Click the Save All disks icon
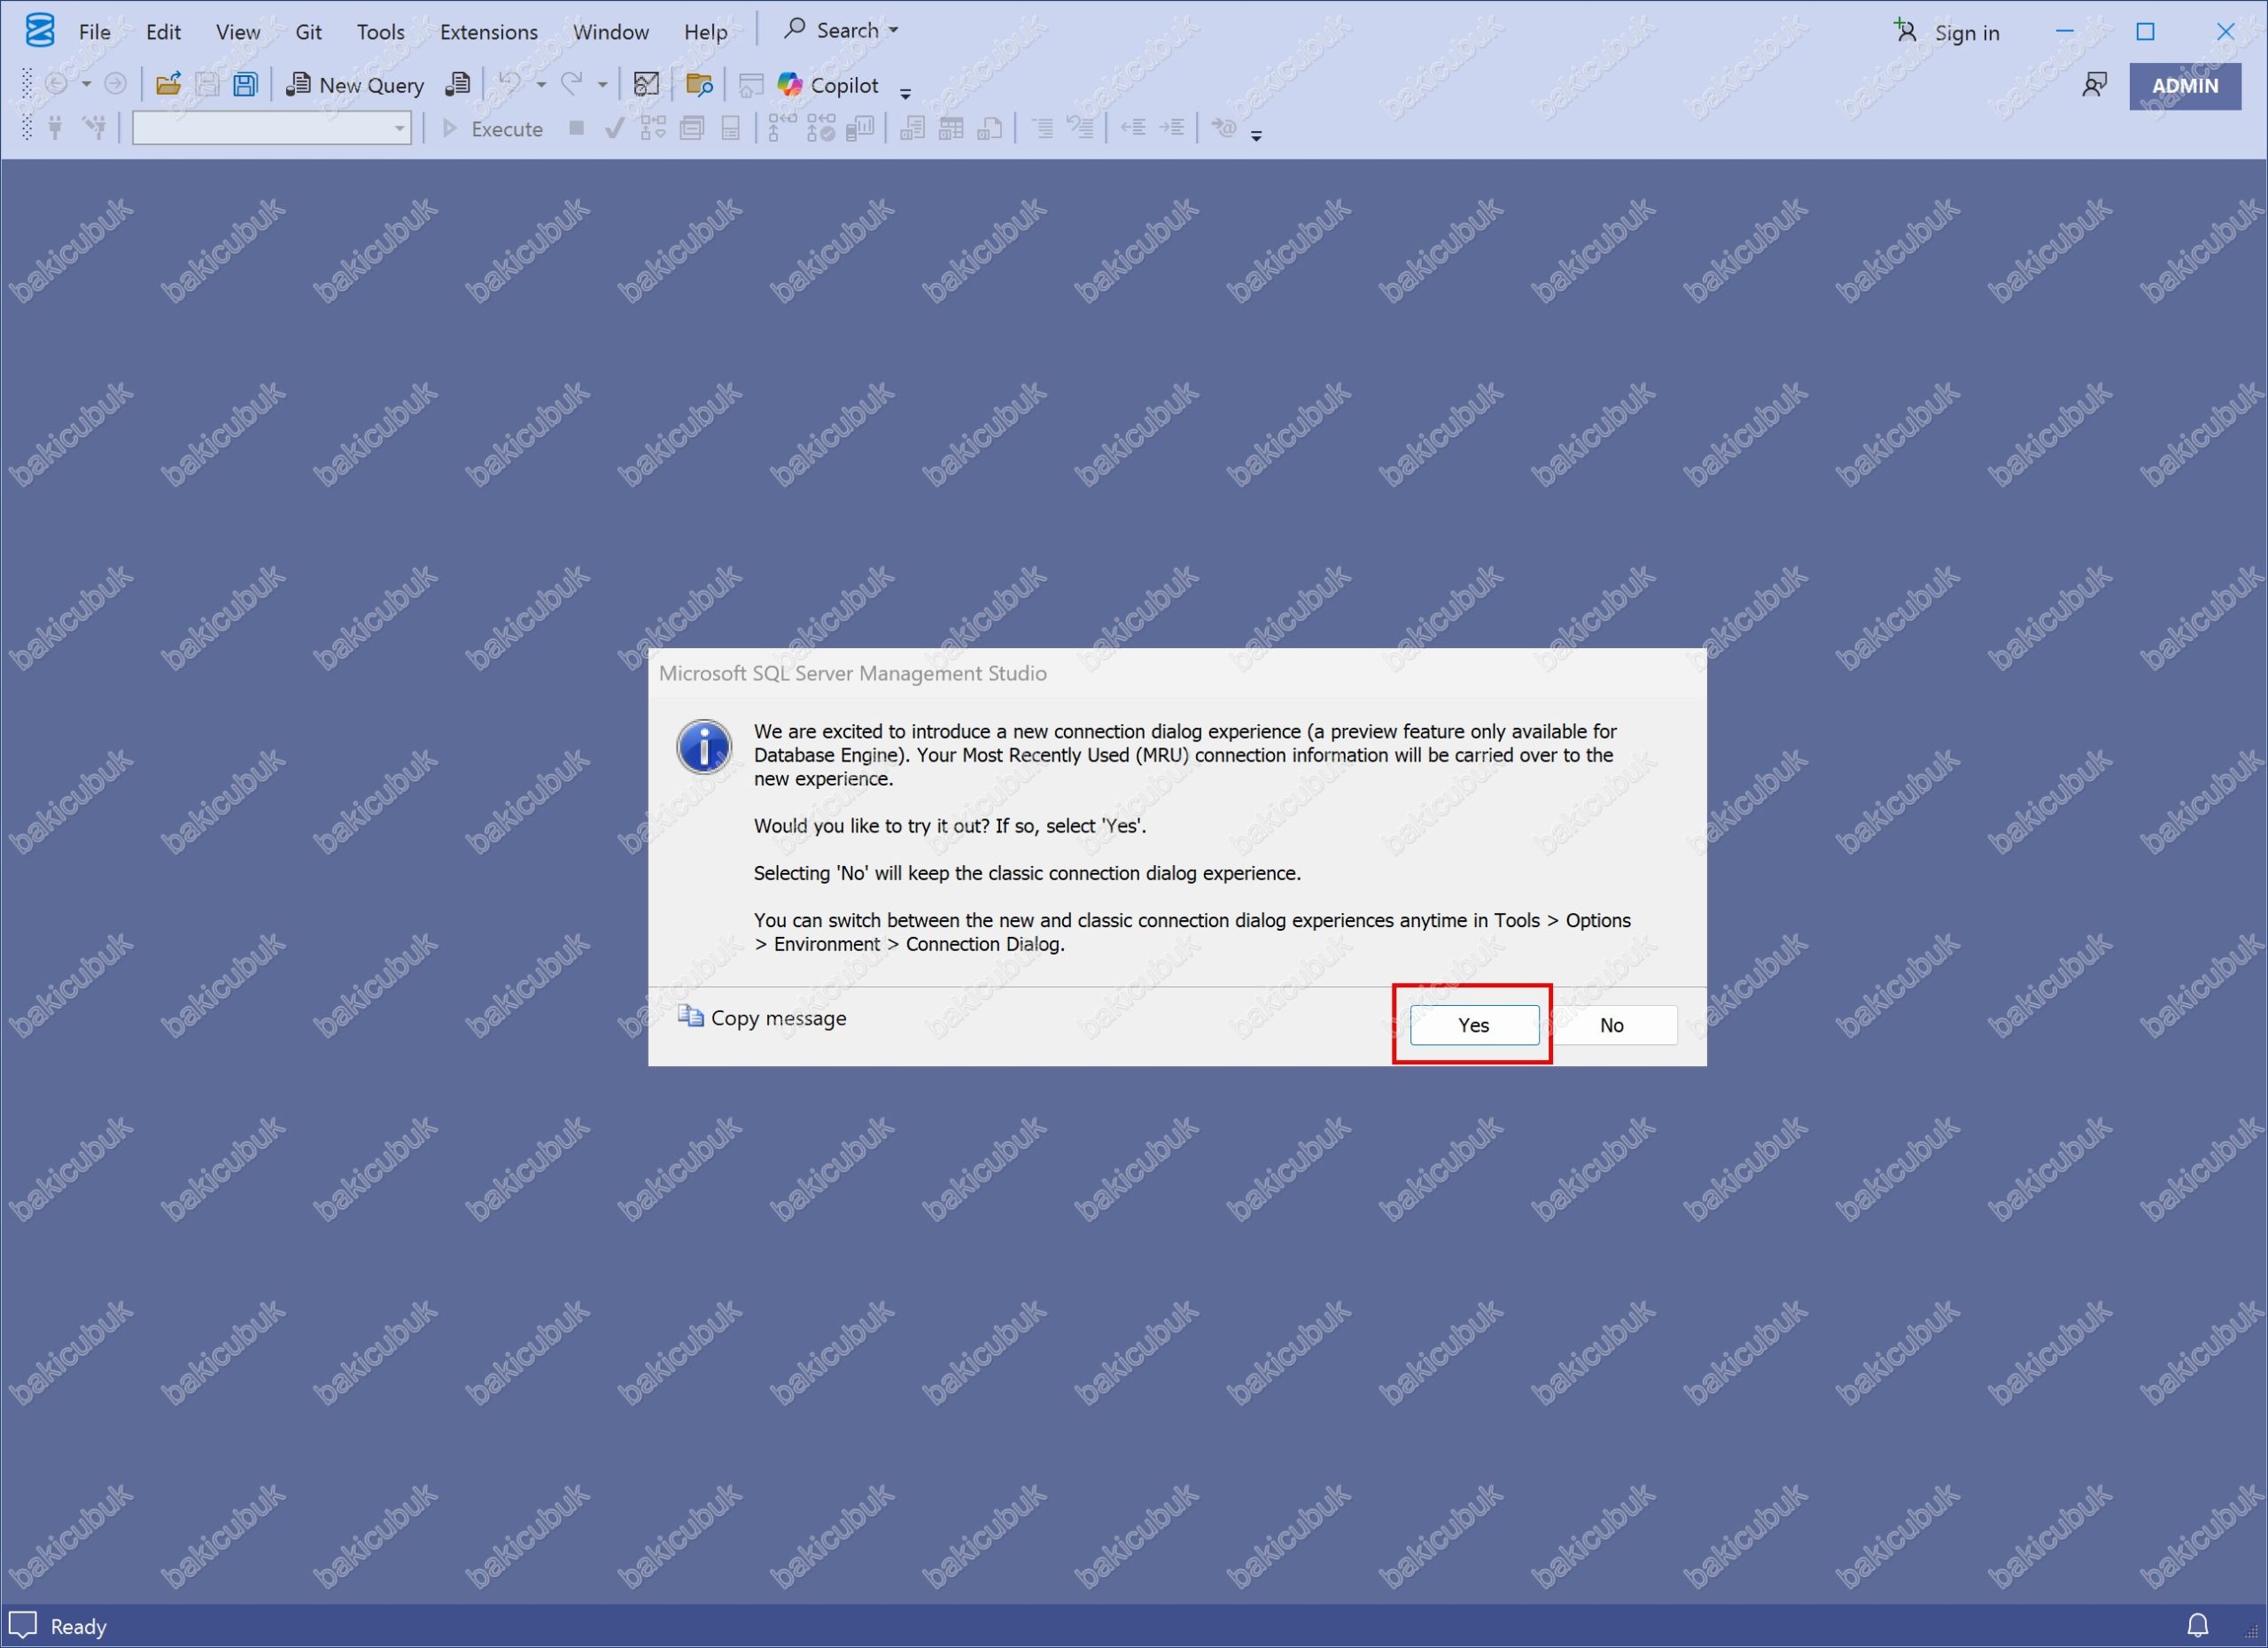2268x1648 pixels. tap(246, 84)
